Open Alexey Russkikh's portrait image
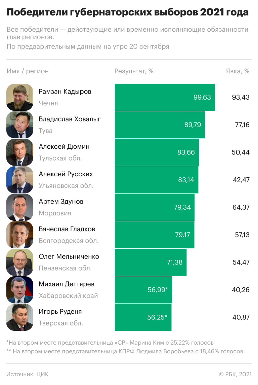This screenshot has height=385, width=258. (19, 180)
